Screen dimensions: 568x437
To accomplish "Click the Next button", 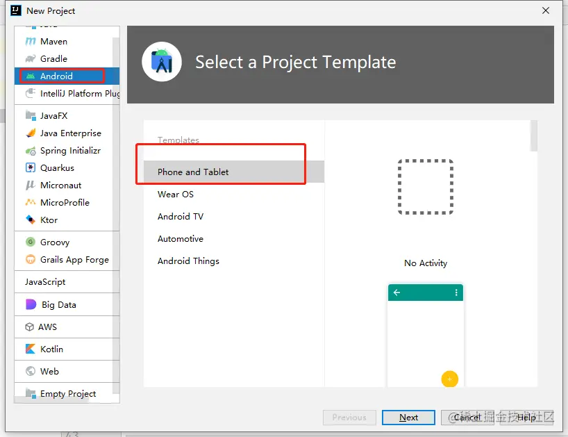I will tap(408, 418).
